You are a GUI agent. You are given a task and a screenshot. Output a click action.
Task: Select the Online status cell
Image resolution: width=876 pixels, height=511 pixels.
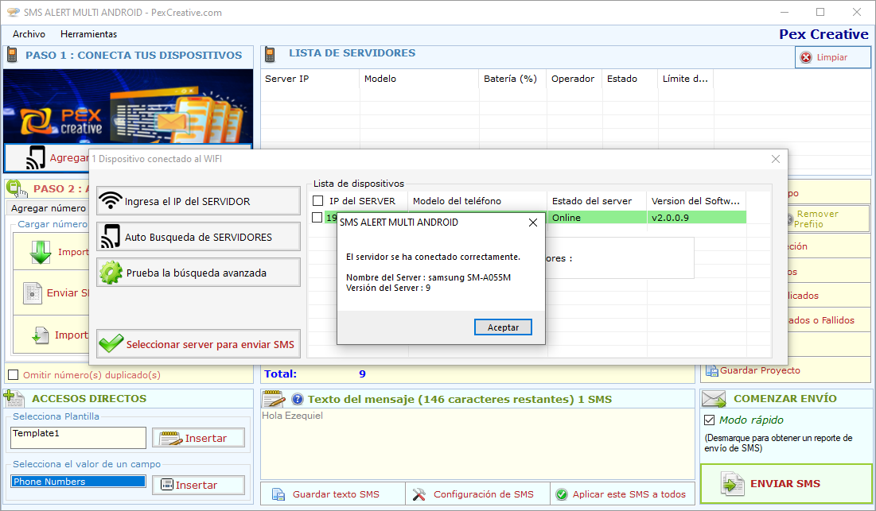(596, 218)
